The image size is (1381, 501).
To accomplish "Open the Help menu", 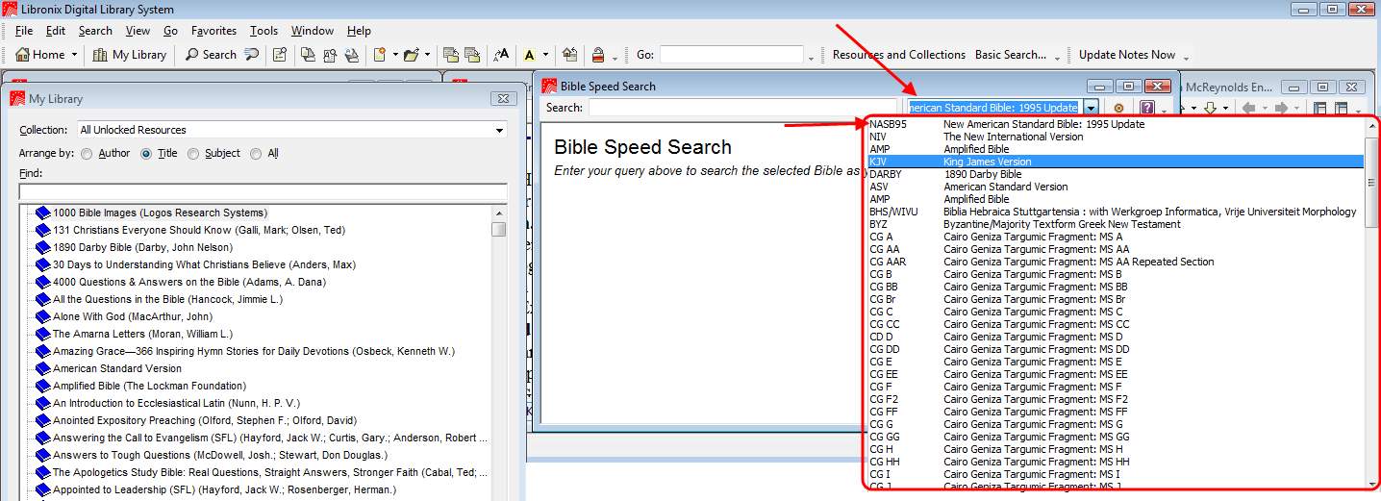I will (359, 31).
